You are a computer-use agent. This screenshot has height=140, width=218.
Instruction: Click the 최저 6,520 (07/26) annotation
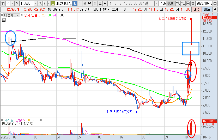click(x=119, y=112)
